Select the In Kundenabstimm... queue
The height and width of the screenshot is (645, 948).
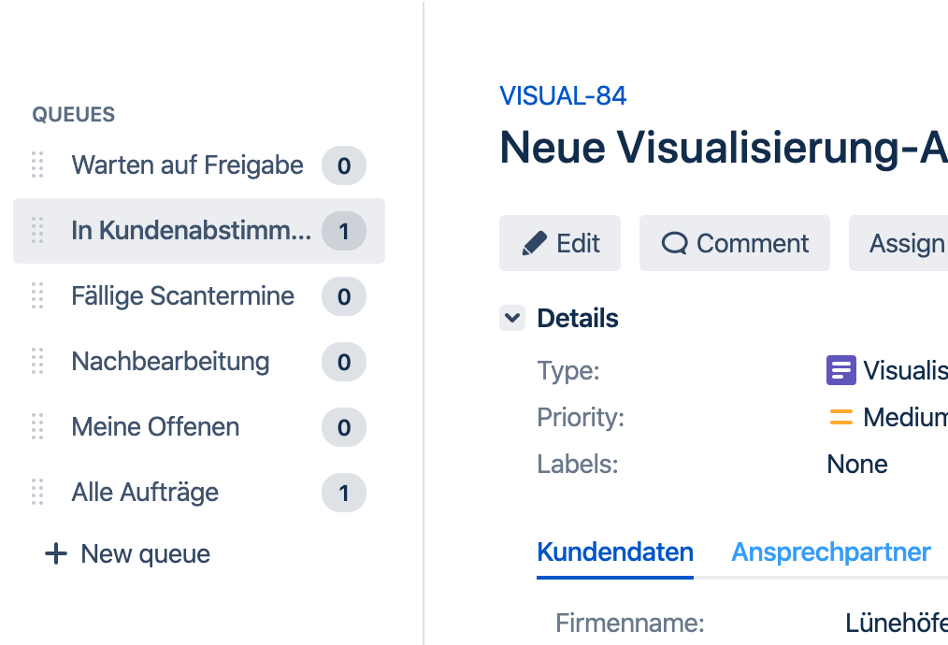click(x=199, y=230)
